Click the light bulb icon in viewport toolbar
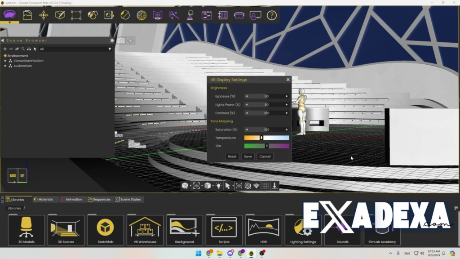 (x=219, y=185)
